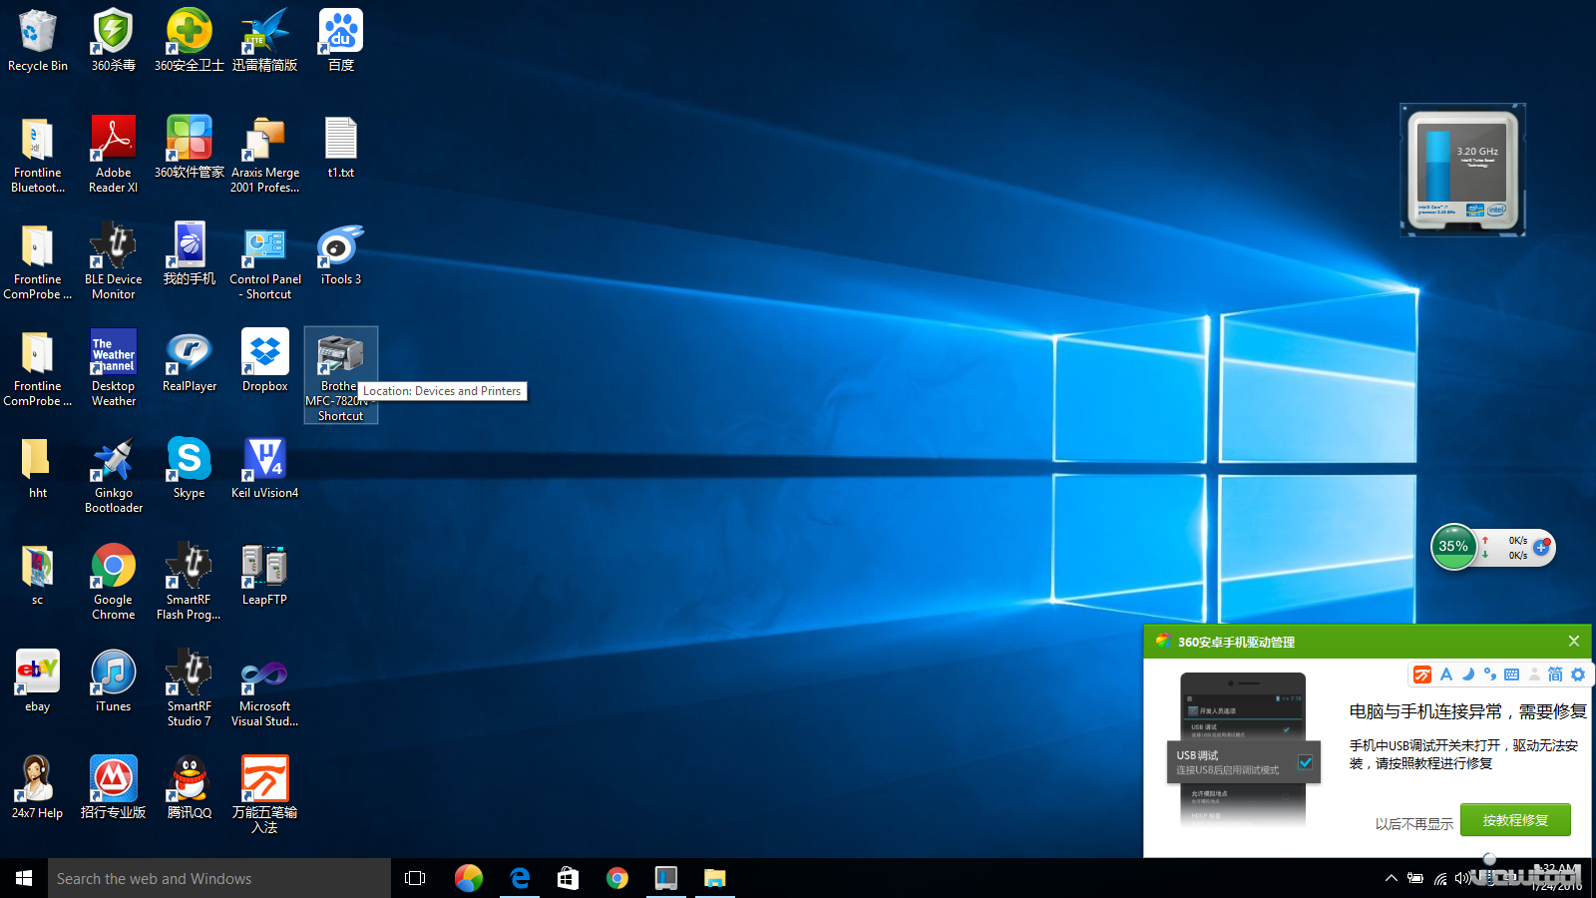Open the ebay desktop shortcut
Viewport: 1596px width, 898px height.
[x=38, y=681]
